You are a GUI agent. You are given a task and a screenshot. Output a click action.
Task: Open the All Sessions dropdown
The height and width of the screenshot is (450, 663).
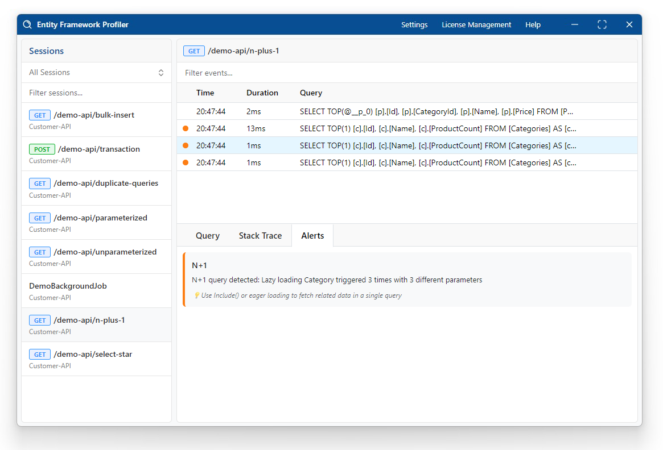tap(96, 72)
